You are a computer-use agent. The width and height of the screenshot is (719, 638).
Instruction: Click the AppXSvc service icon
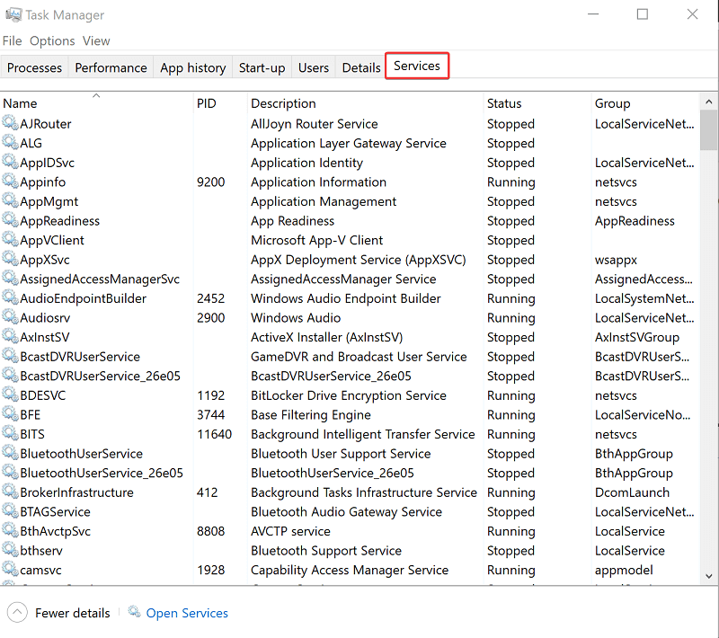[x=10, y=259]
